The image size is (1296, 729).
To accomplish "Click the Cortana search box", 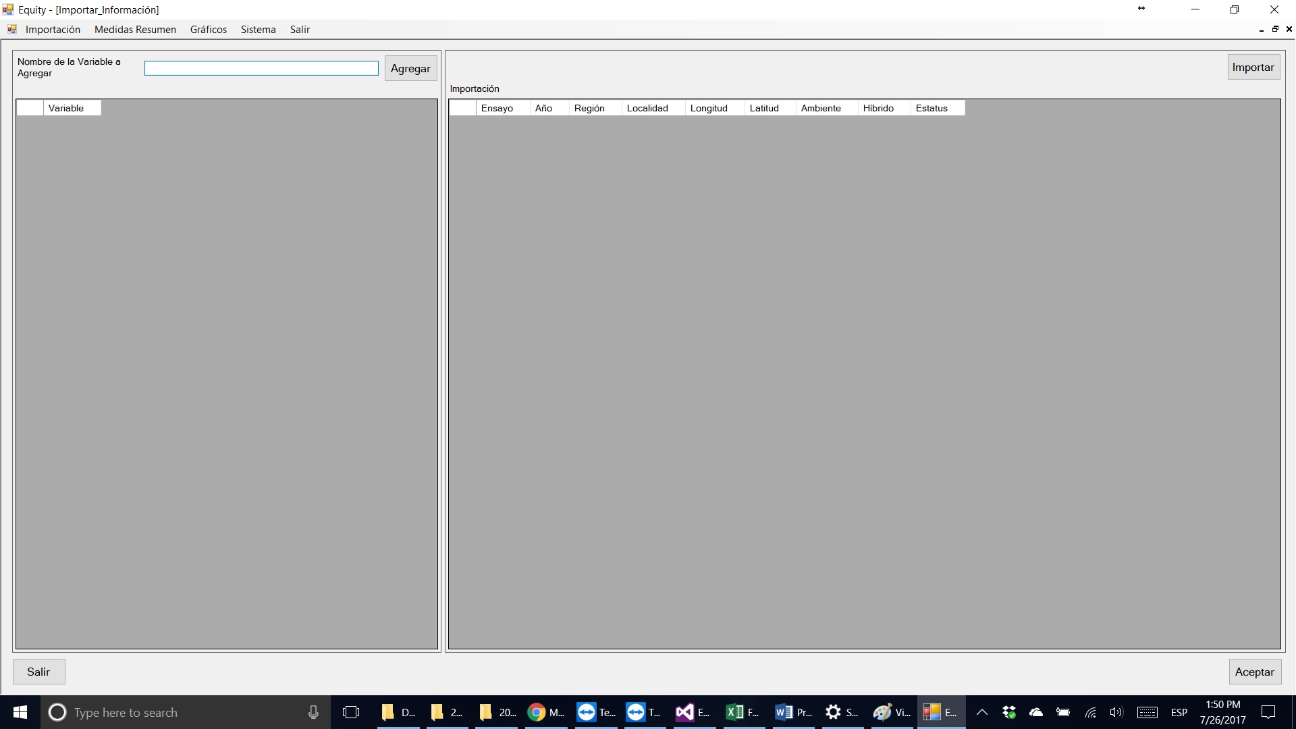I will 186,712.
